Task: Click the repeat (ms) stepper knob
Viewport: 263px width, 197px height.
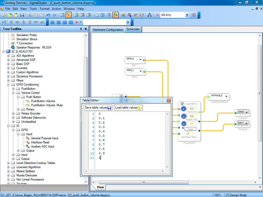Action: click(x=184, y=116)
